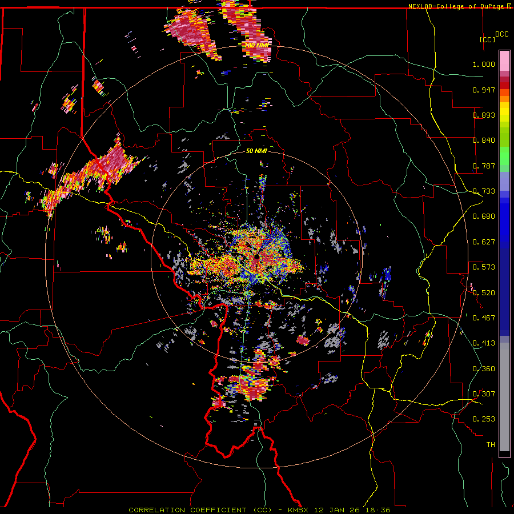Click the 0.413 value on the scale
This screenshot has height=514, width=514.
pyautogui.click(x=484, y=343)
